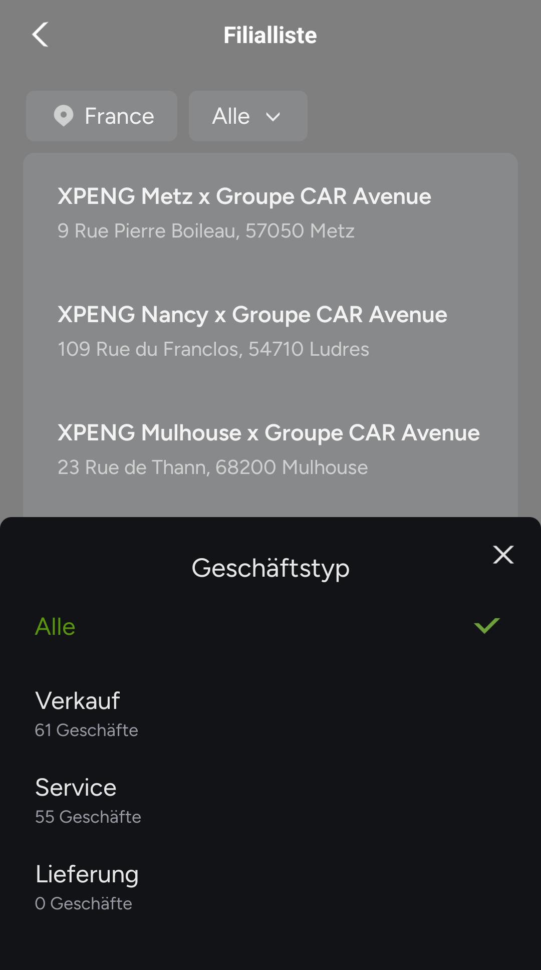
Task: Tap the address 9 Rue Pierre Boileau, Metz
Action: click(206, 231)
